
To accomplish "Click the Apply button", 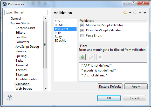I will coord(136,87).
